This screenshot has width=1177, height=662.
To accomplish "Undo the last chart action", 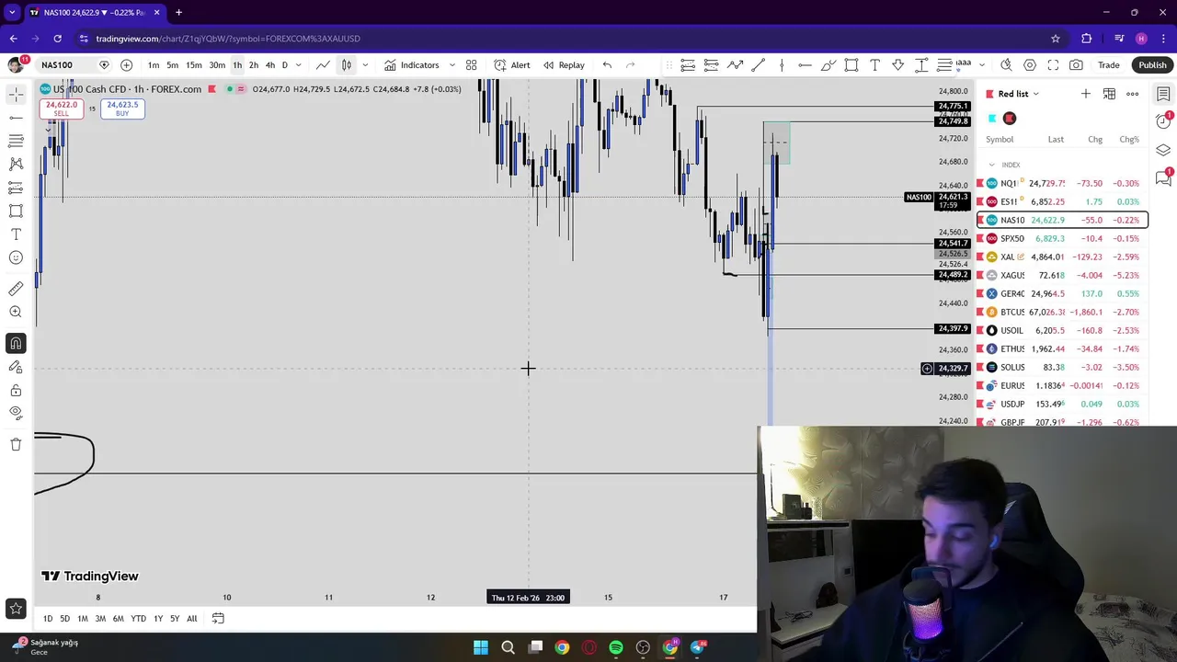I will pyautogui.click(x=607, y=65).
